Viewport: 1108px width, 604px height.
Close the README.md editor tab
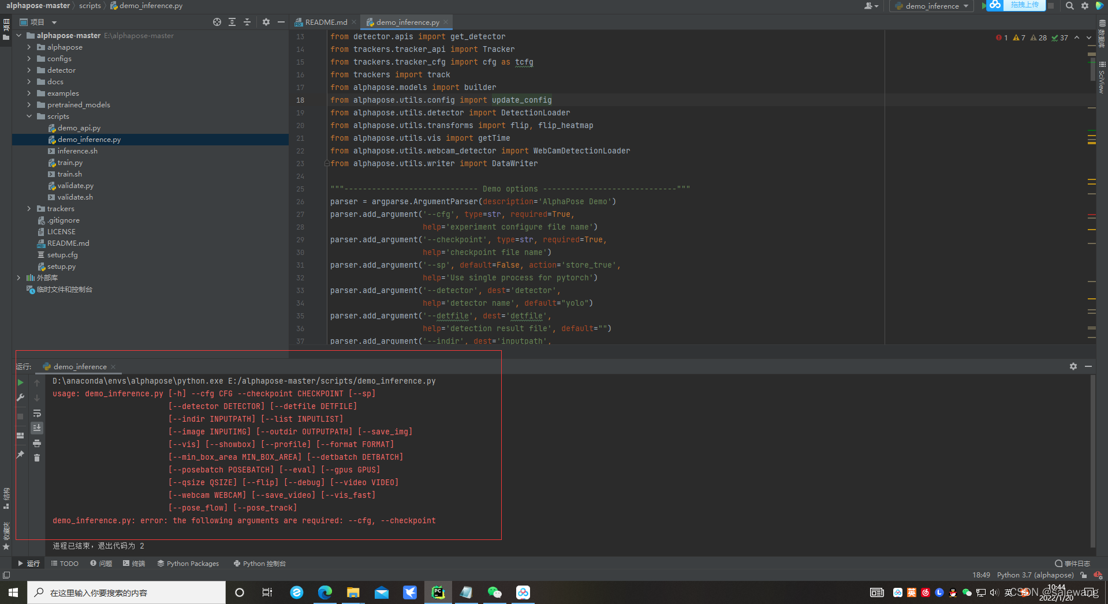[354, 22]
